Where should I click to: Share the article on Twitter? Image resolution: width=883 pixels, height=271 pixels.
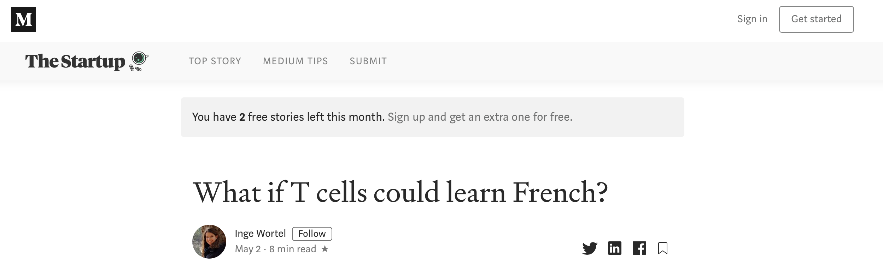tap(590, 248)
